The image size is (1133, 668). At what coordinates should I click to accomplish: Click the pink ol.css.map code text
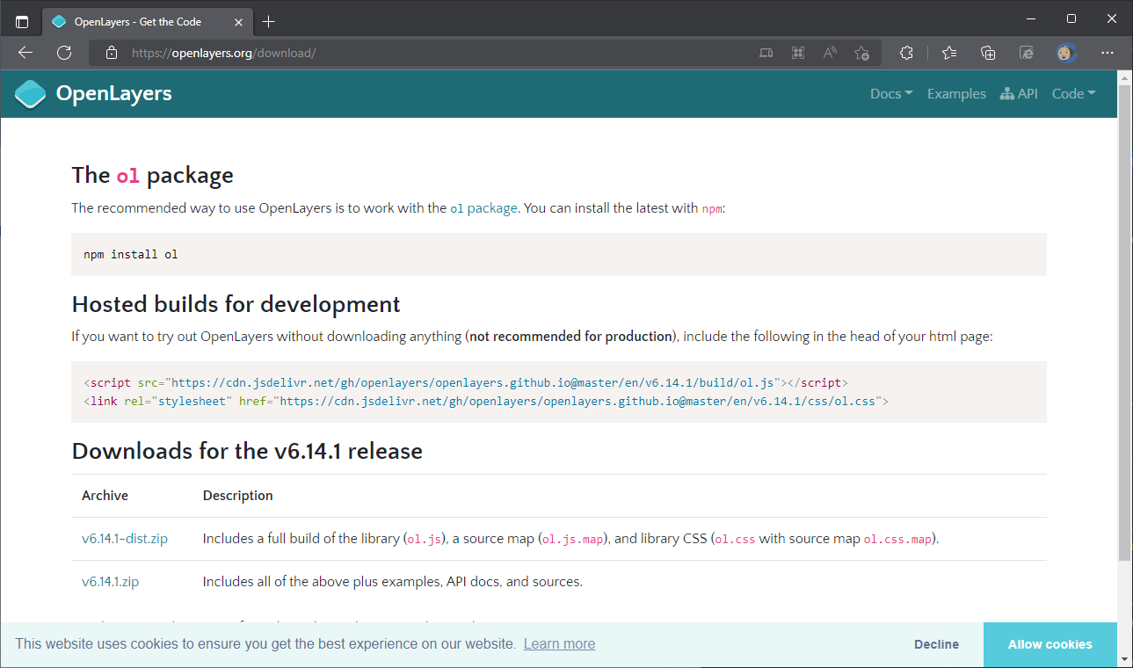(897, 540)
